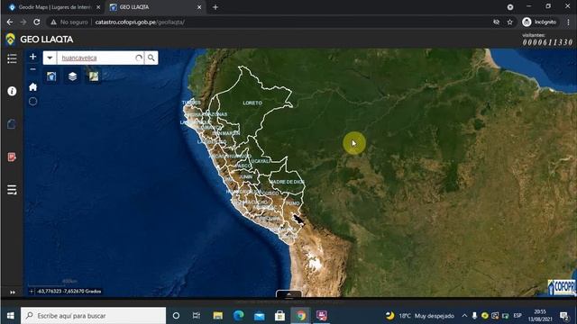The image size is (577, 324).
Task: Select the GEO LLAQTA browser tab
Action: [156, 7]
